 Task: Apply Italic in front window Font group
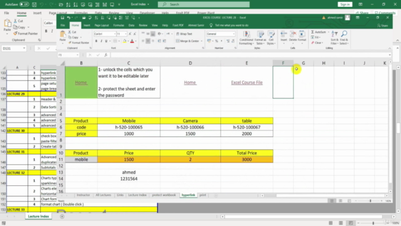(x=102, y=41)
